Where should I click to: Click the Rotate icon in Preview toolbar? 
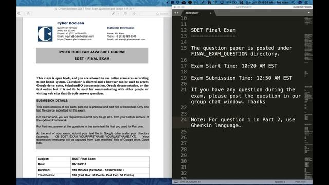tap(125, 14)
